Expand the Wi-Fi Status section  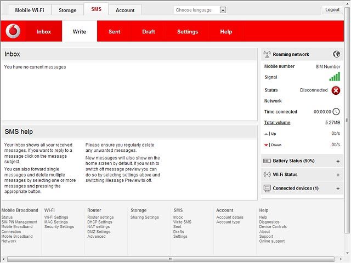click(338, 175)
